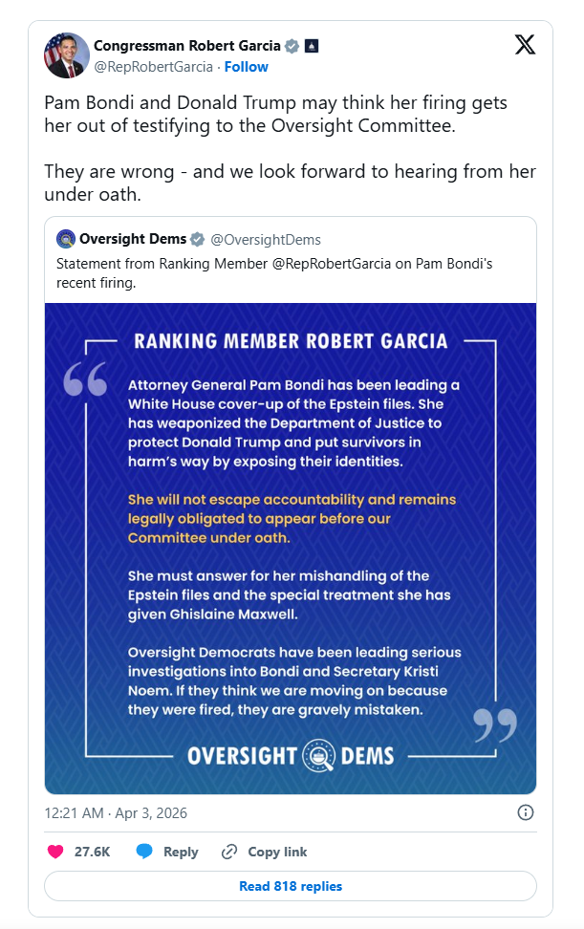This screenshot has height=929, width=584.
Task: Click the Copy link chain icon
Action: [228, 852]
